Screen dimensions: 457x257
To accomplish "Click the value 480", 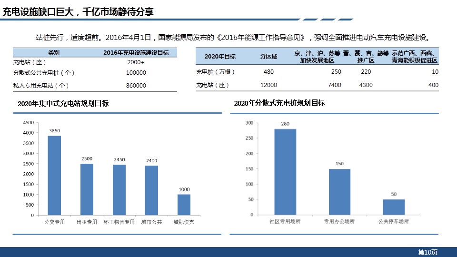I will point(268,72).
